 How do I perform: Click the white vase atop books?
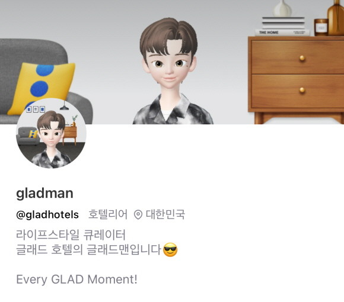[282, 8]
